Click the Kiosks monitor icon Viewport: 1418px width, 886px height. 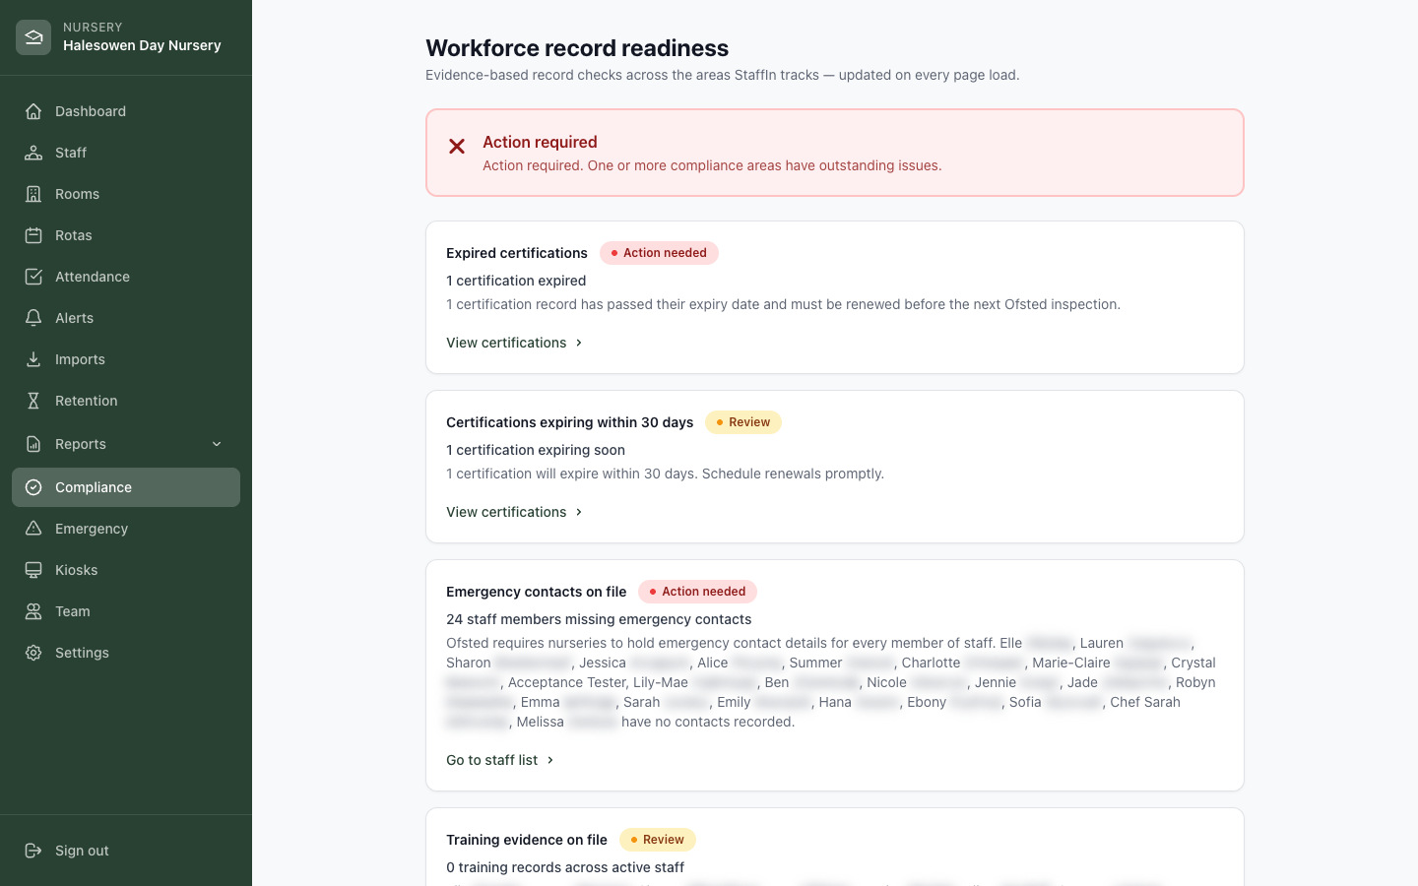pyautogui.click(x=33, y=570)
